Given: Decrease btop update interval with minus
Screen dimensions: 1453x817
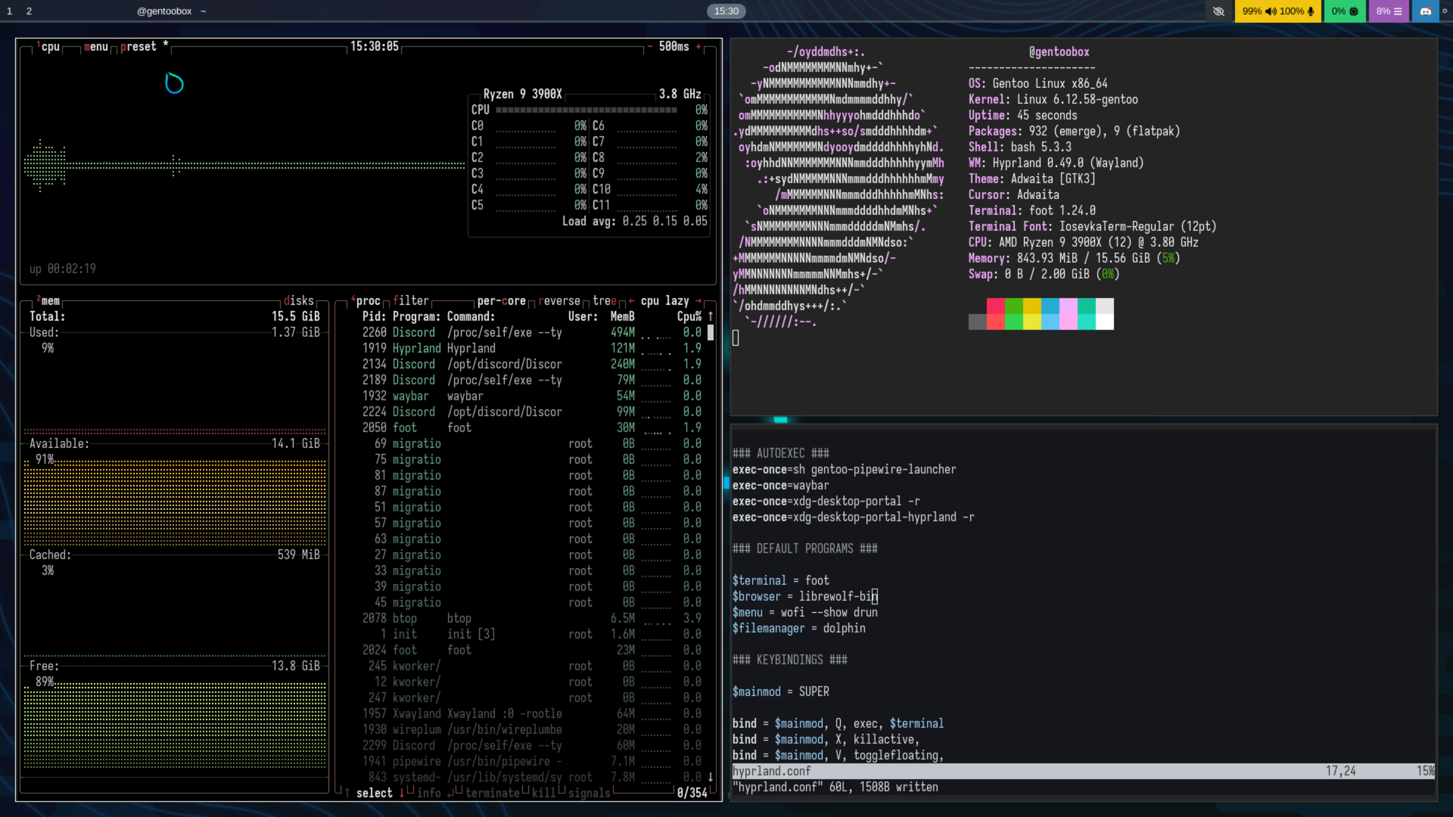Looking at the screenshot, I should (650, 47).
